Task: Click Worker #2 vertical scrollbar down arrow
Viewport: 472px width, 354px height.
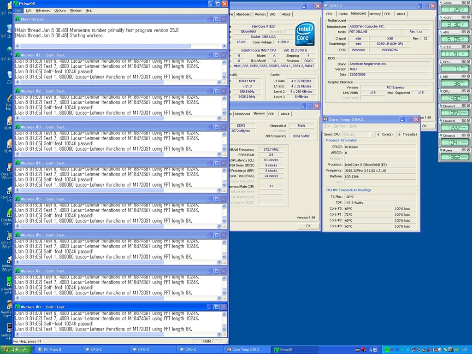Action: [x=224, y=113]
